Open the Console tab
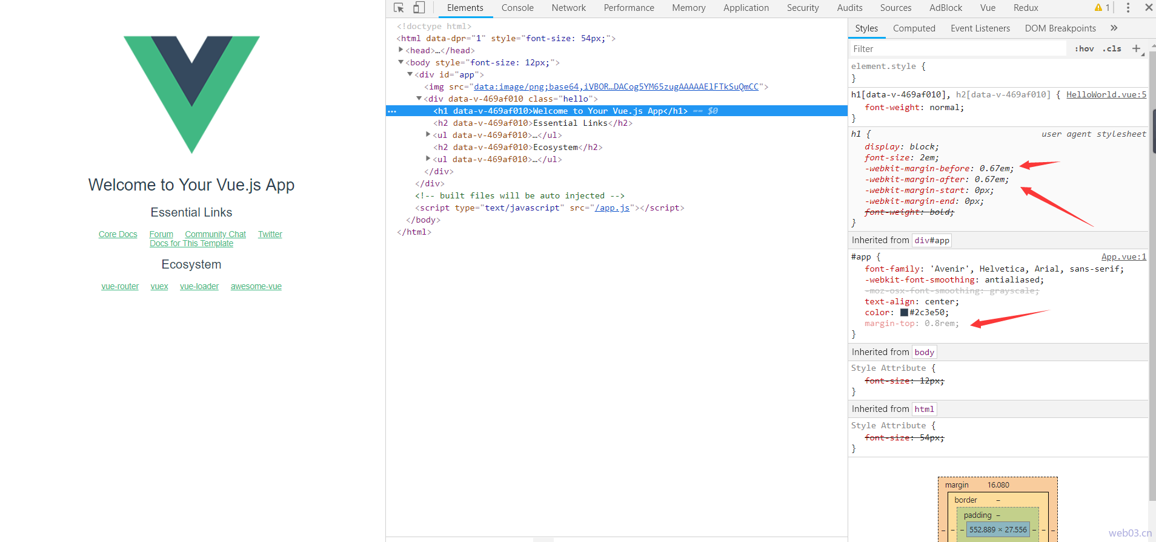The image size is (1156, 542). pos(517,8)
